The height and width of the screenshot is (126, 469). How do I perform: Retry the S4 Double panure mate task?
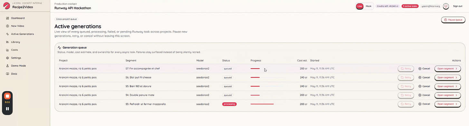pyautogui.click(x=406, y=95)
